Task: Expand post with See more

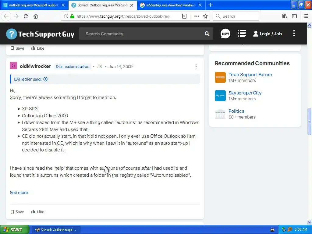Action: click(19, 193)
